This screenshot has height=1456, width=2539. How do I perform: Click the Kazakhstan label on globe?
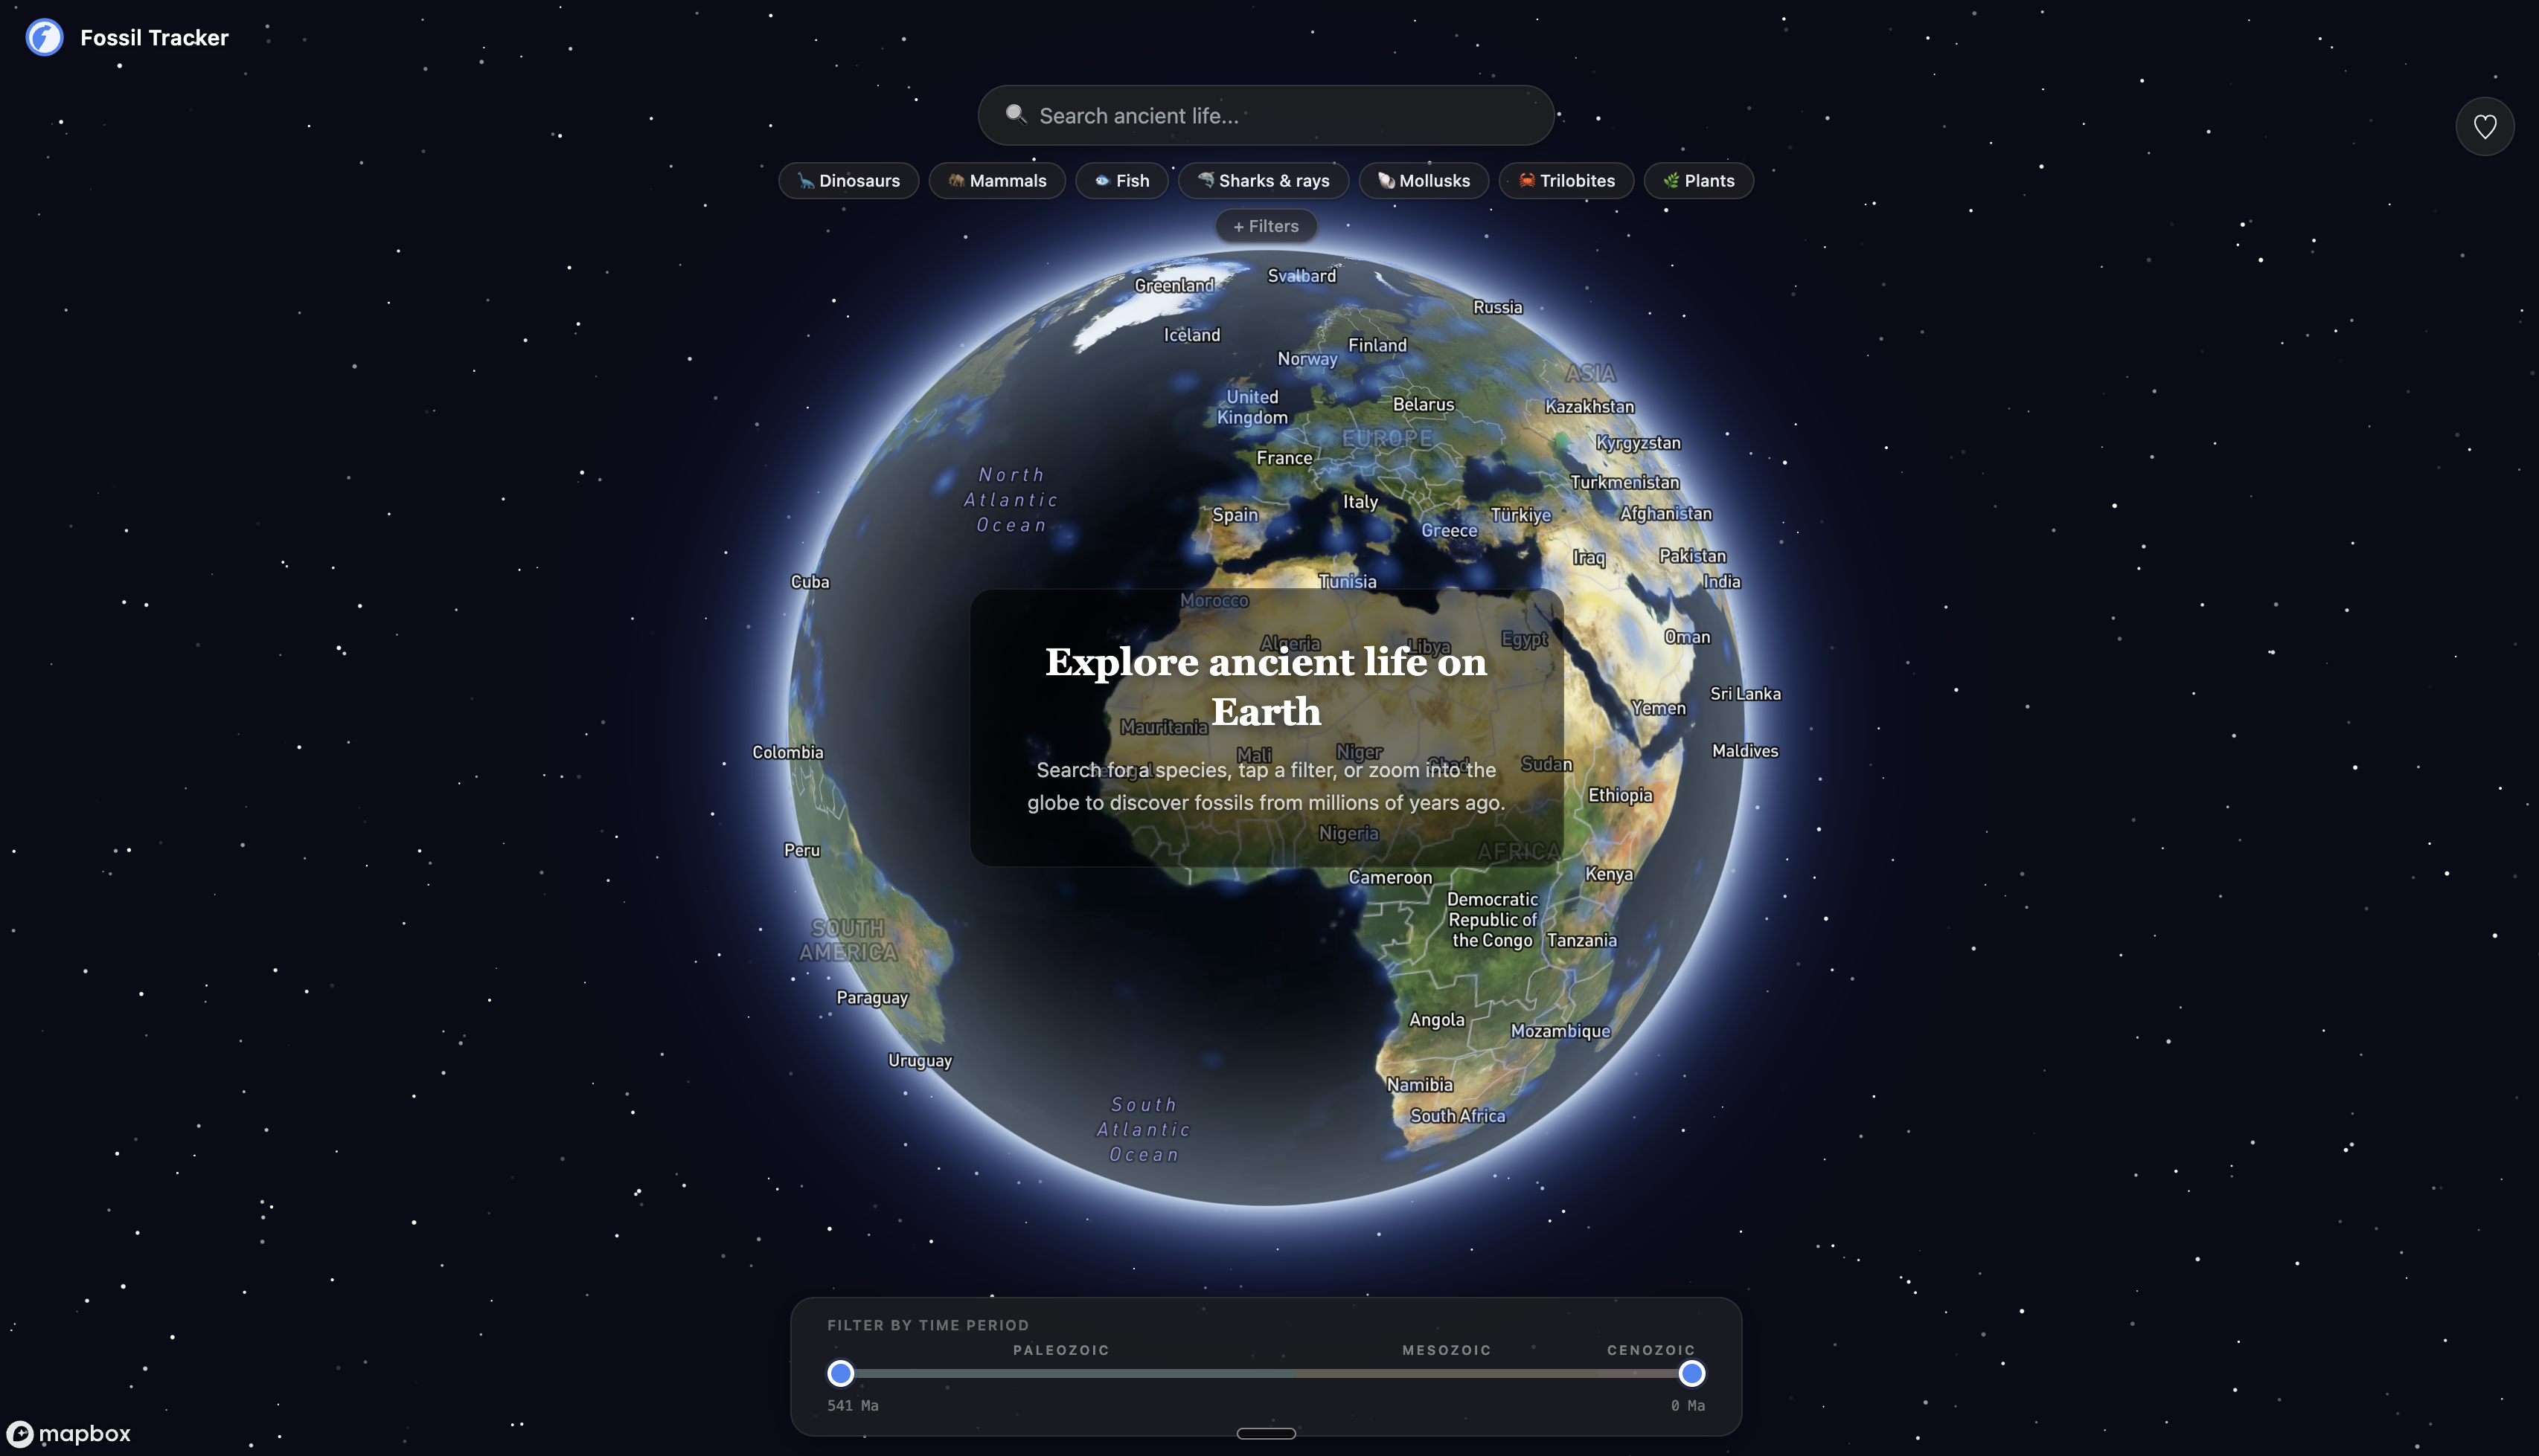(1589, 407)
